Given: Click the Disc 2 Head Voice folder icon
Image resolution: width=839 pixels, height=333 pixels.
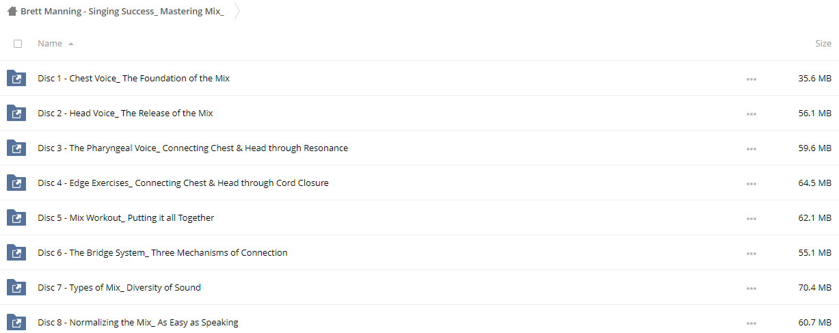Looking at the screenshot, I should 16,113.
